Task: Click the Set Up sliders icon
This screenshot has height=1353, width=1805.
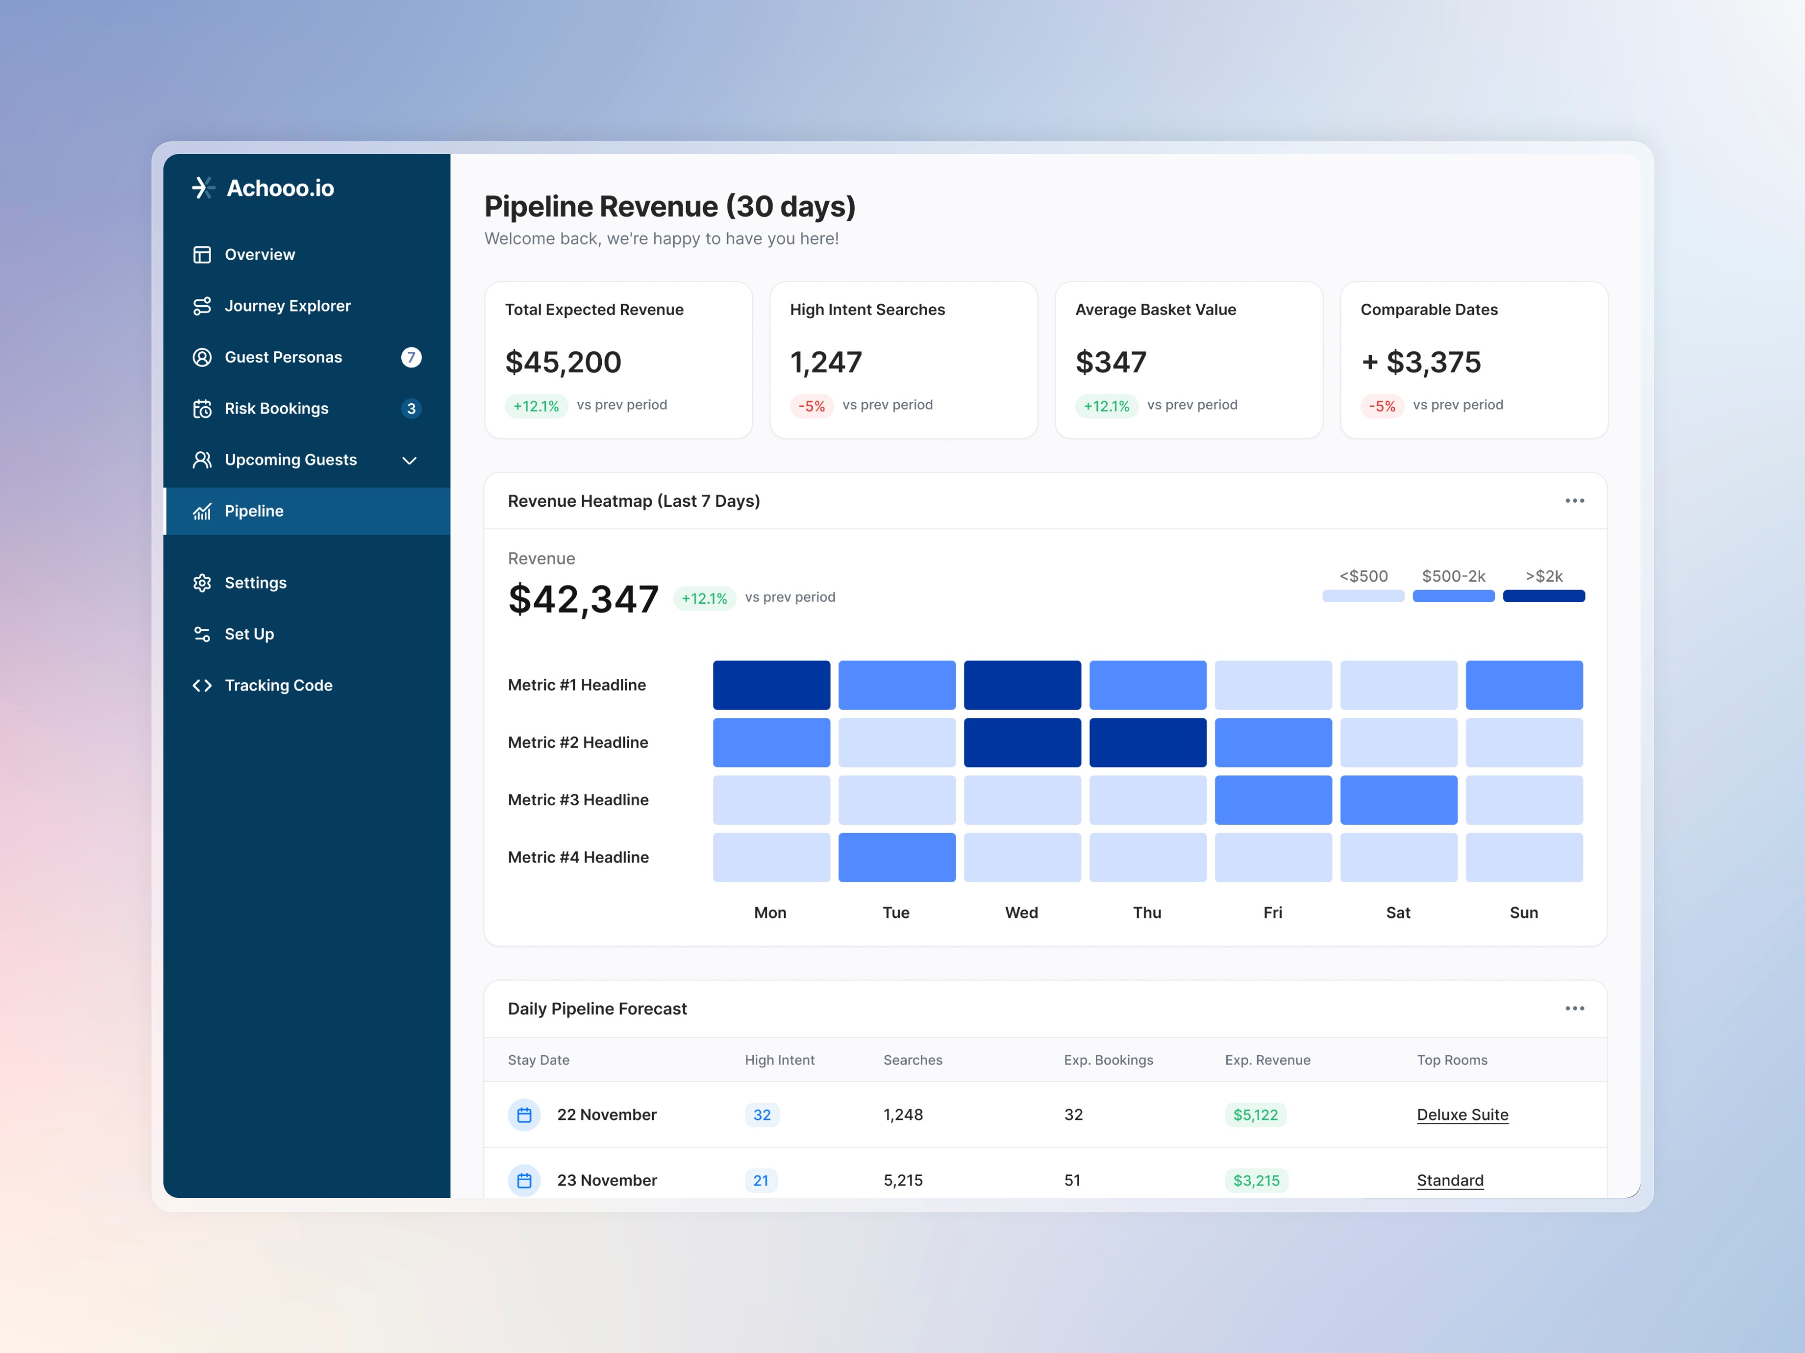Action: 202,635
